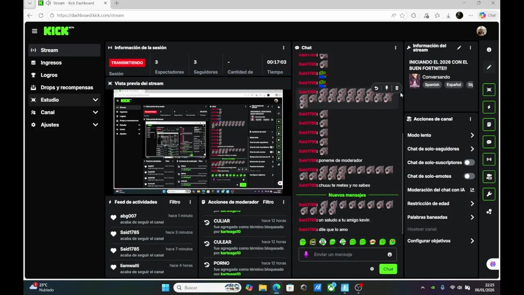This screenshot has height=295, width=524.
Task: Open stream info panel three-dot menu
Action: [x=470, y=48]
